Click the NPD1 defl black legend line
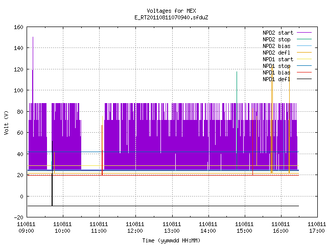Image resolution: width=327 pixels, height=245 pixels. pos(304,79)
